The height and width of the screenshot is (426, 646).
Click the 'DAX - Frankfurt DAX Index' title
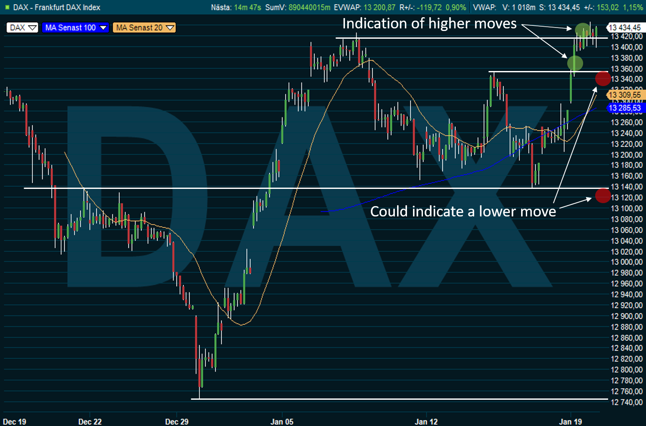[56, 7]
